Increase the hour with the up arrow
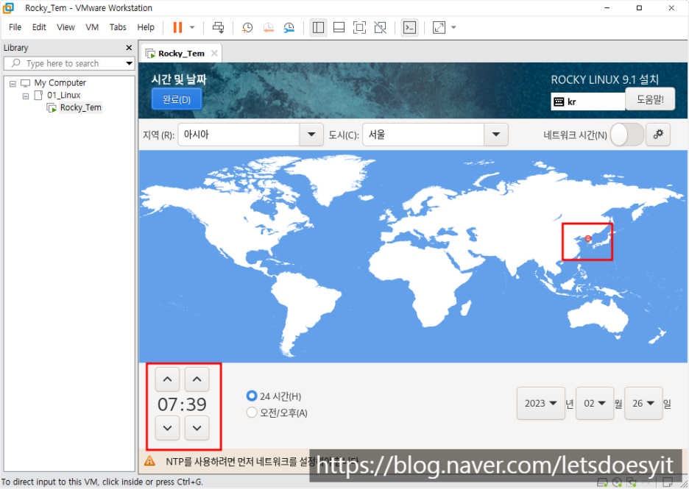 tap(167, 379)
